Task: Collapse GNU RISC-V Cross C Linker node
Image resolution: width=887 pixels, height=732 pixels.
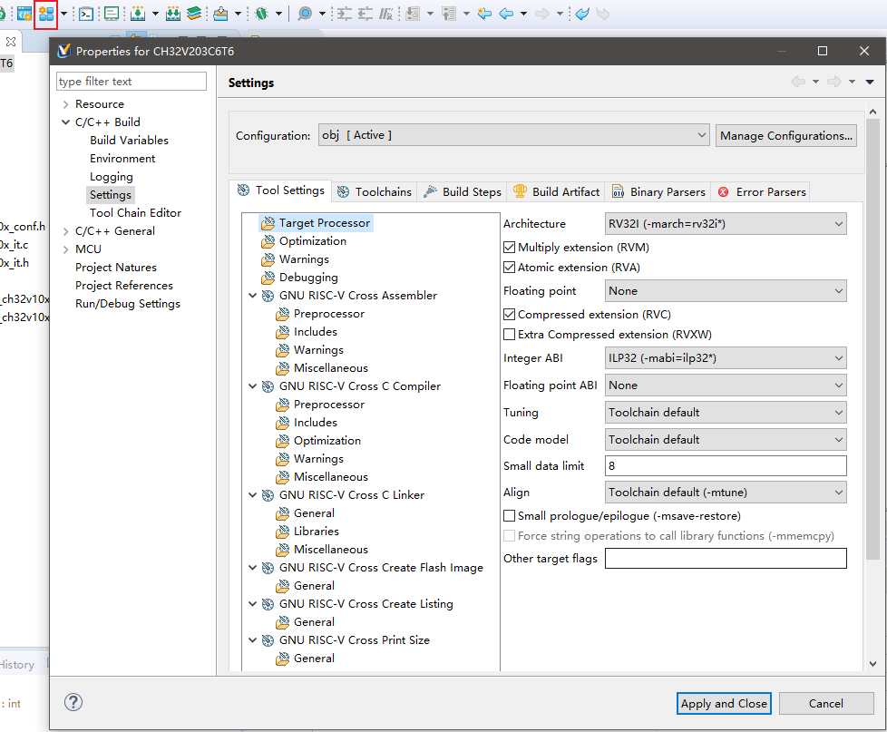Action: (253, 495)
